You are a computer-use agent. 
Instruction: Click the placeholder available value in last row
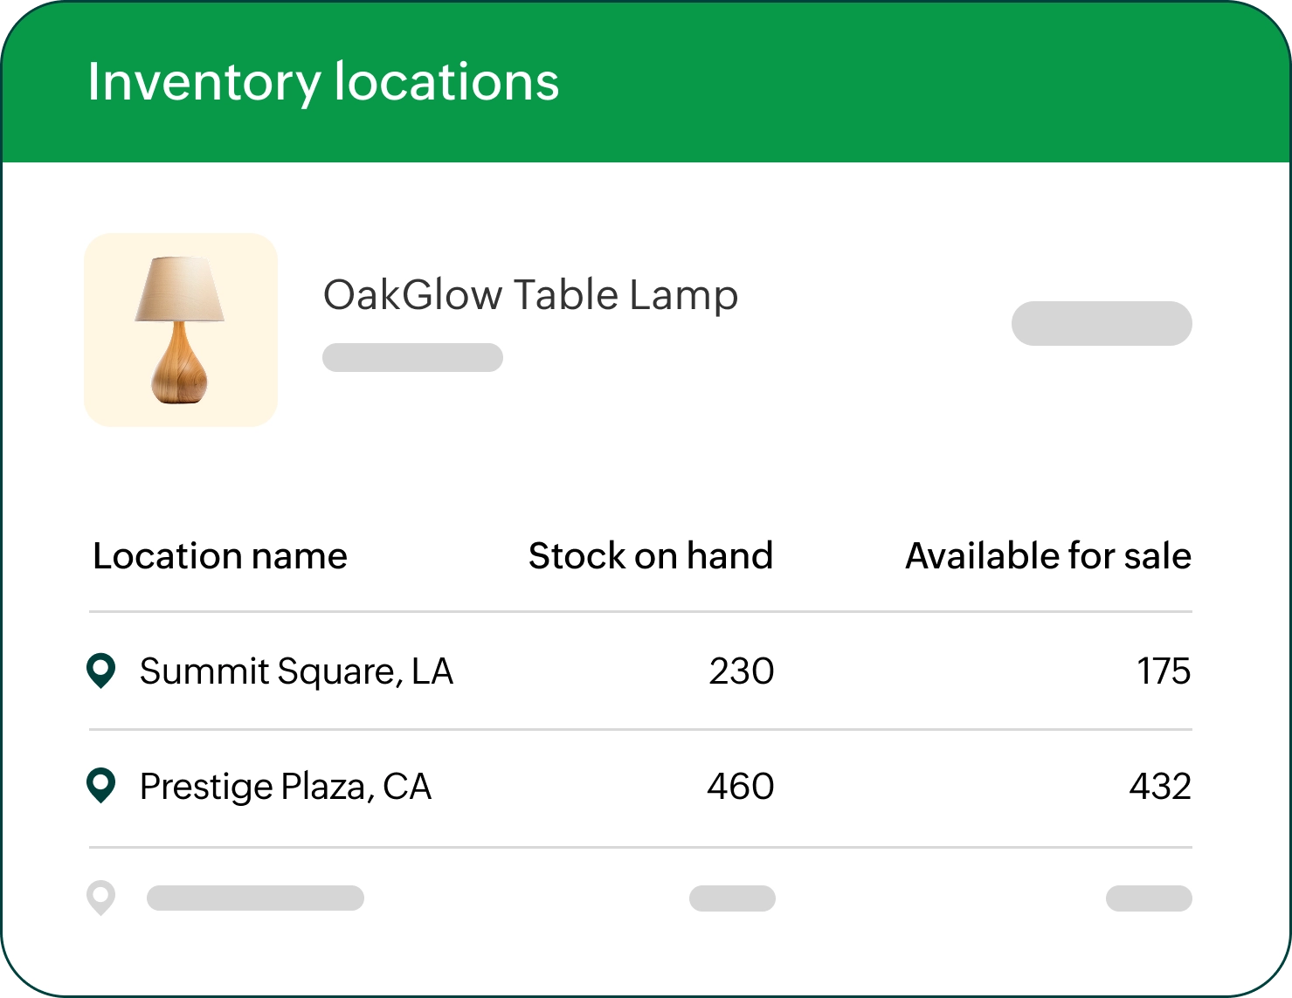(x=1149, y=898)
